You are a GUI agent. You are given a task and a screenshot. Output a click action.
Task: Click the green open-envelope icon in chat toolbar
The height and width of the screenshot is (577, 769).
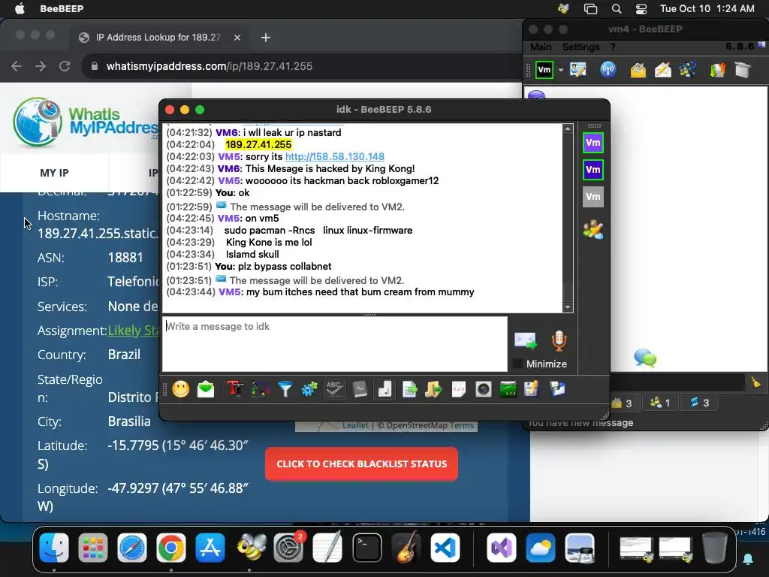(x=206, y=390)
